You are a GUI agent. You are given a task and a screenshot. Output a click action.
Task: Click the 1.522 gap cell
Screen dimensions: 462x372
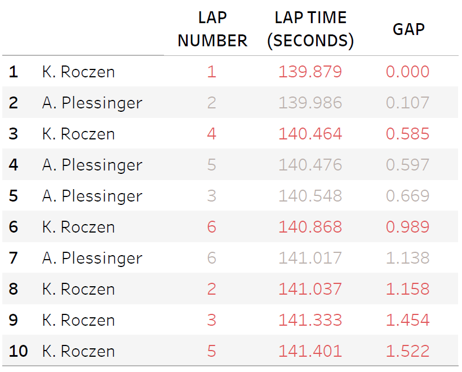(407, 351)
